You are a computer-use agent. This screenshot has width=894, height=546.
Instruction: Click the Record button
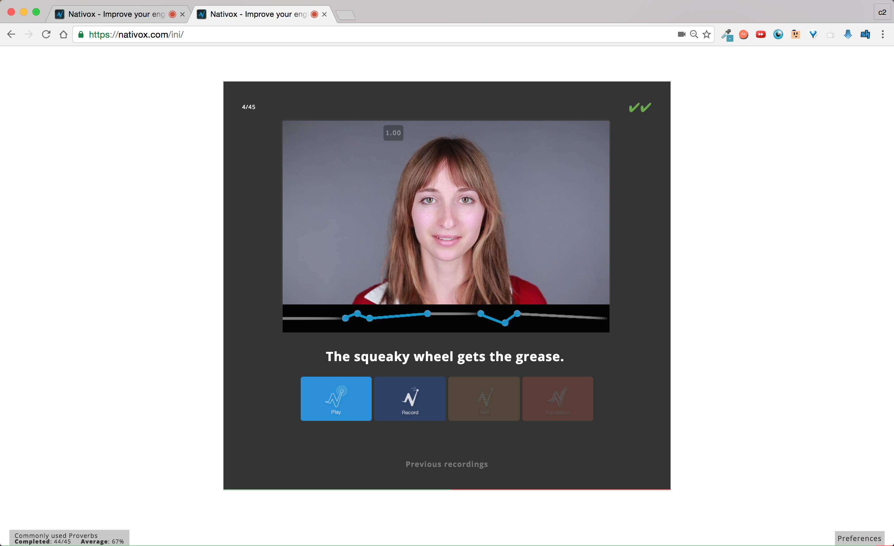[x=410, y=398]
